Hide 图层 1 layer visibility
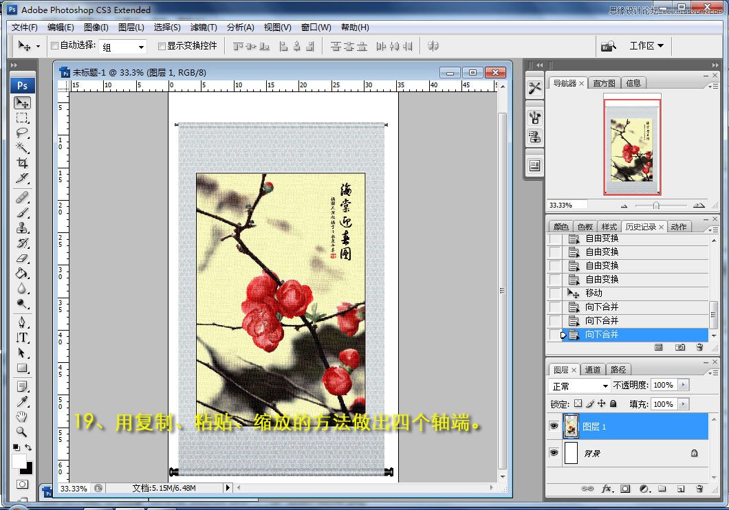 pyautogui.click(x=554, y=426)
